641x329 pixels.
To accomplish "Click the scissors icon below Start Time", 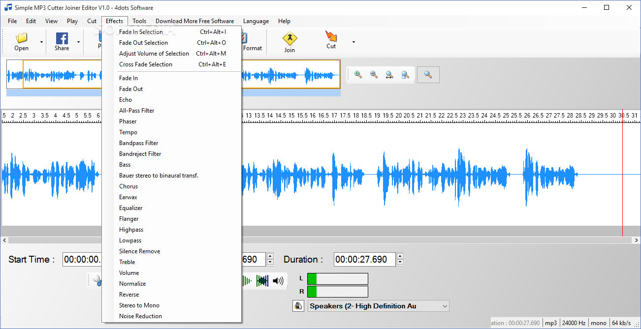I will point(97,281).
